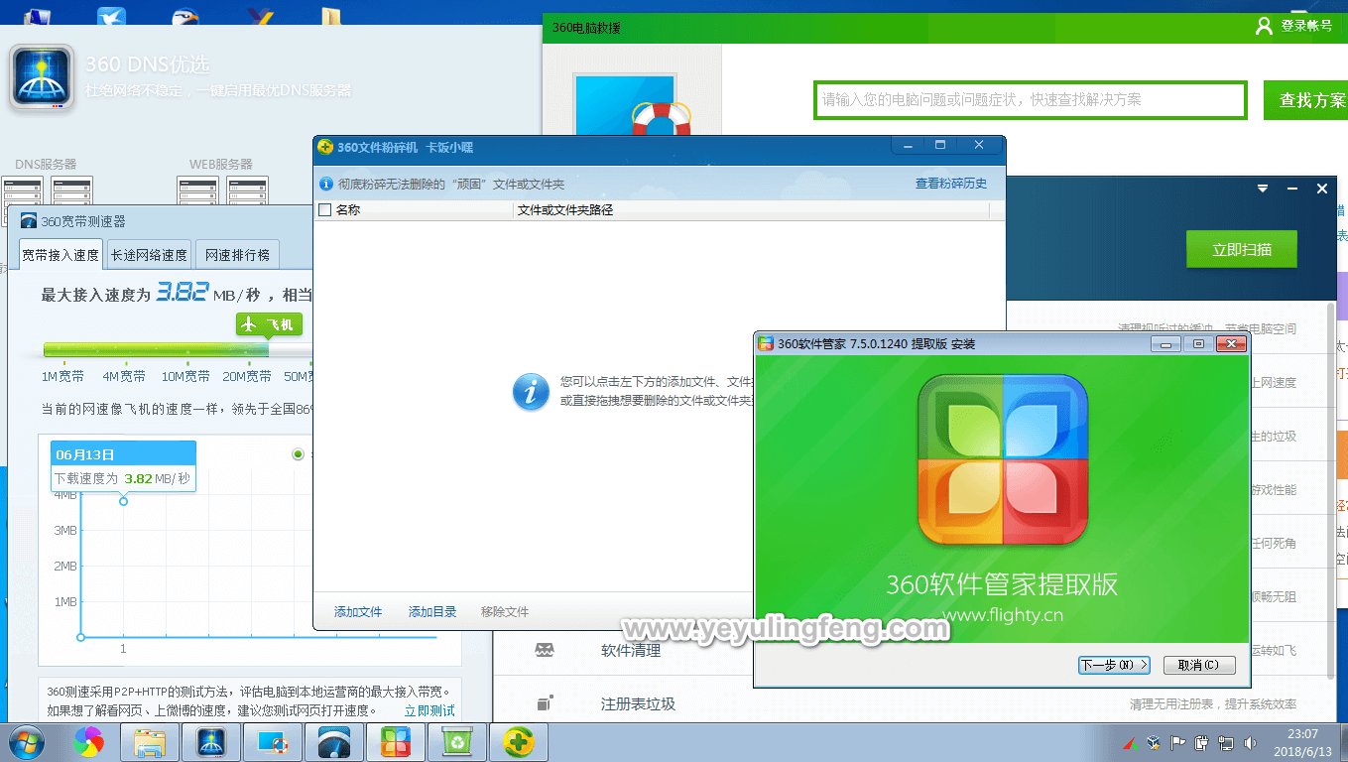The height and width of the screenshot is (762, 1348).
Task: Click the www.flighty.cn text in the installer
Action: [x=1002, y=615]
